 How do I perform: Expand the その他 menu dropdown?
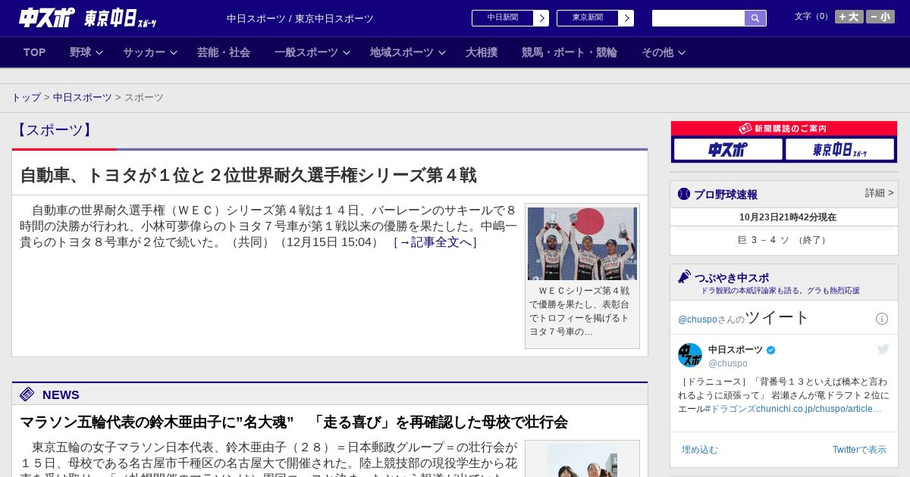click(664, 52)
